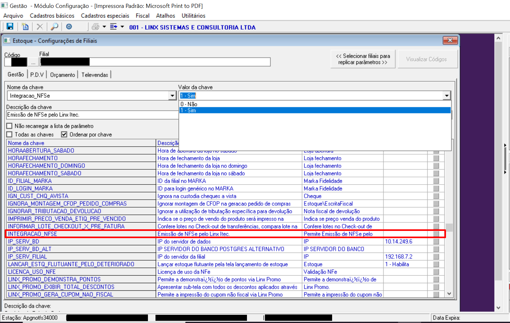Viewport: 510px width, 323px height.
Task: Click the blue power icon in toolbar
Action: click(69, 27)
